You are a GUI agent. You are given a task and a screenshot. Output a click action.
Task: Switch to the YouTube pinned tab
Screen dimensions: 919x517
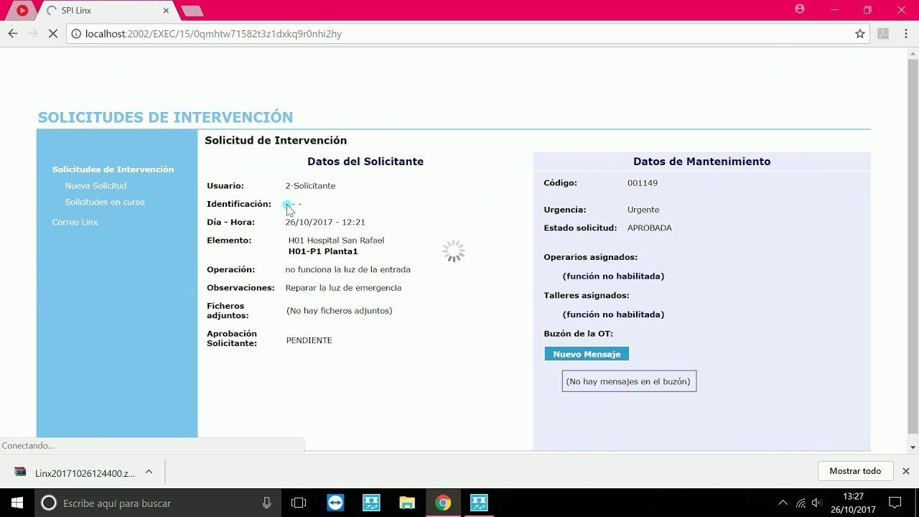point(22,11)
